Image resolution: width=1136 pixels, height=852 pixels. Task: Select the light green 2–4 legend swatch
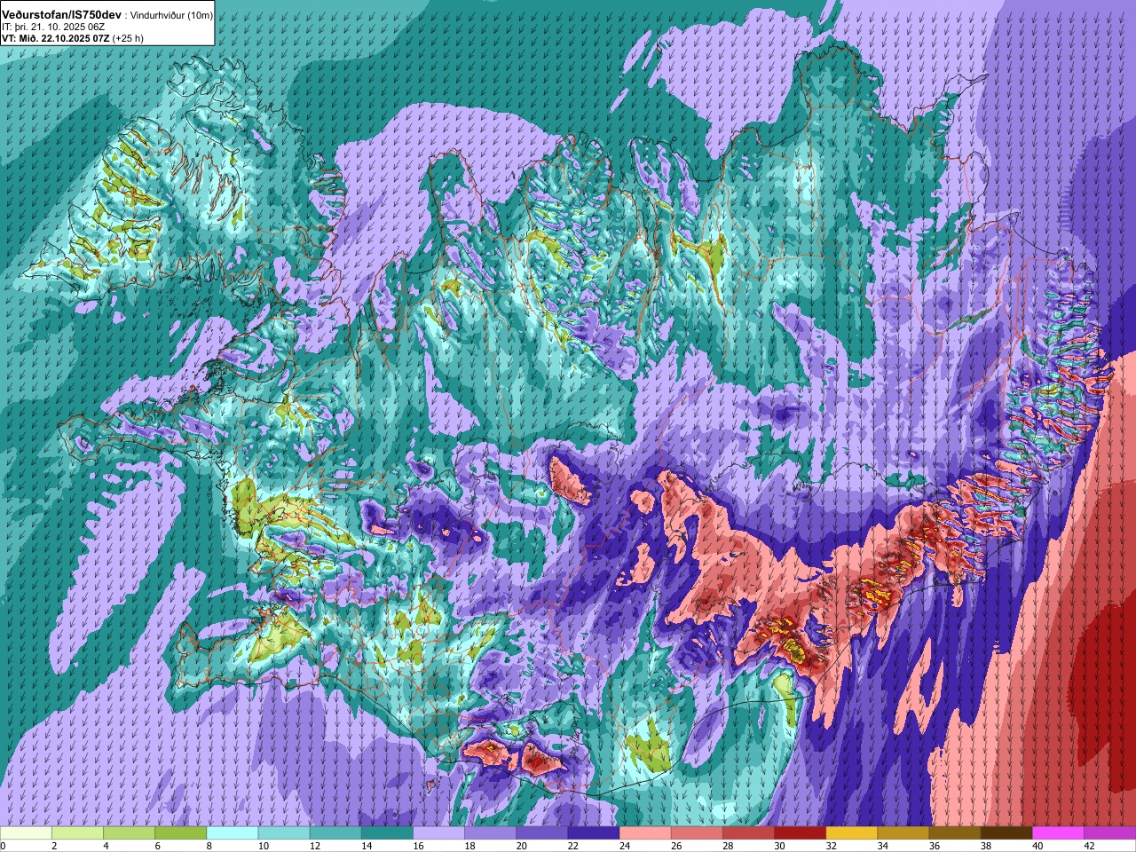coord(77,833)
